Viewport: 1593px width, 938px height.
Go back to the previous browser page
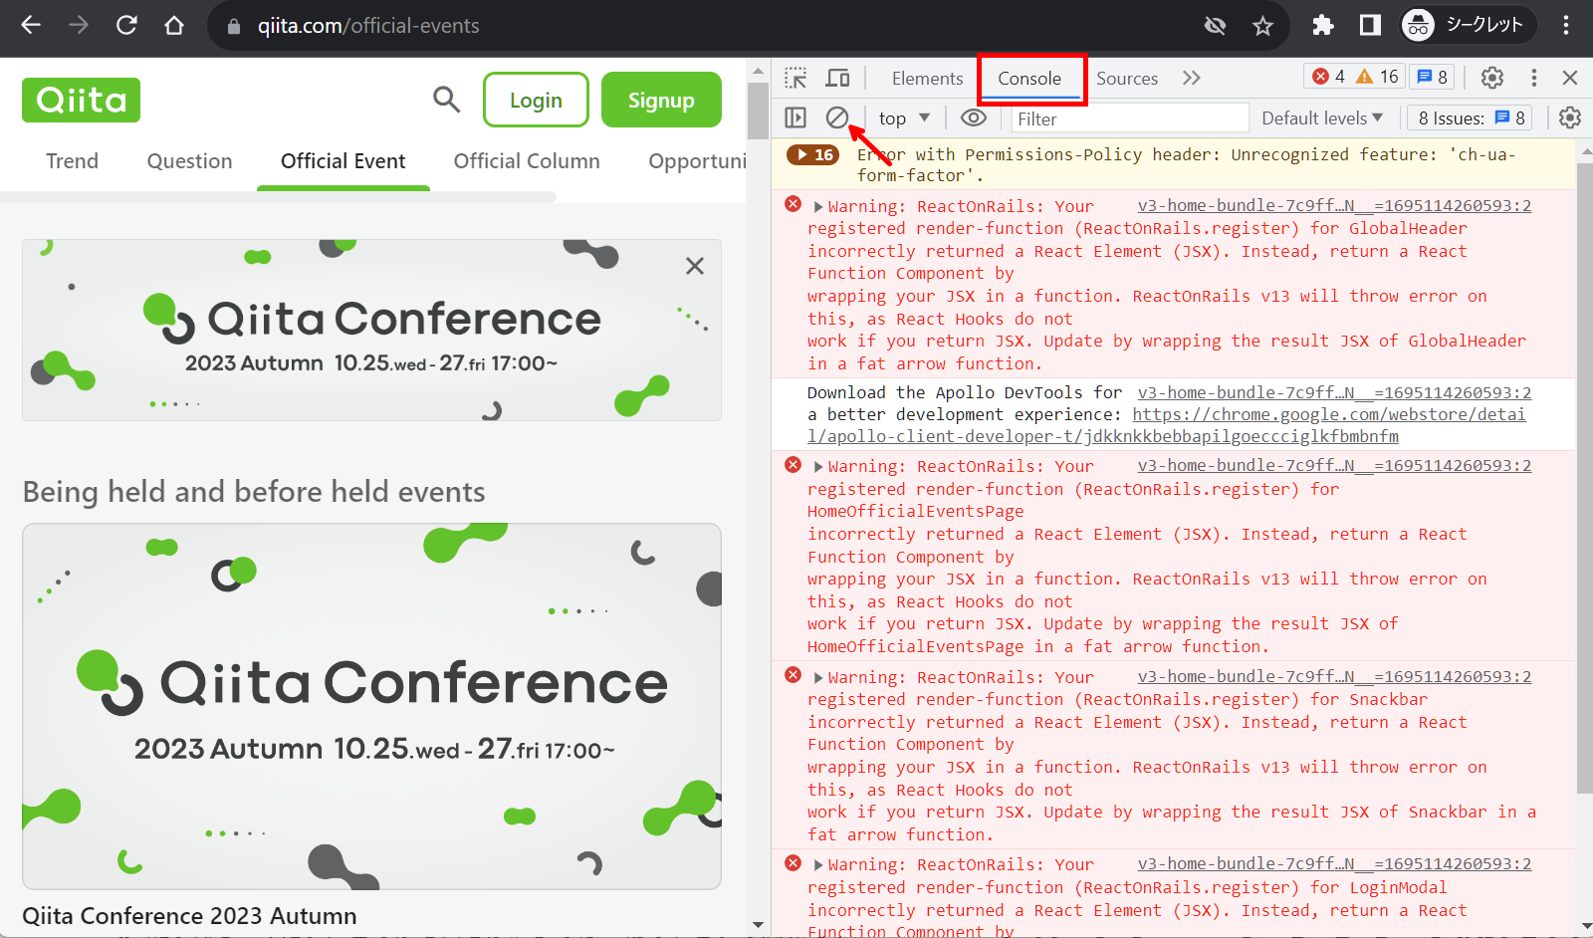[x=31, y=25]
